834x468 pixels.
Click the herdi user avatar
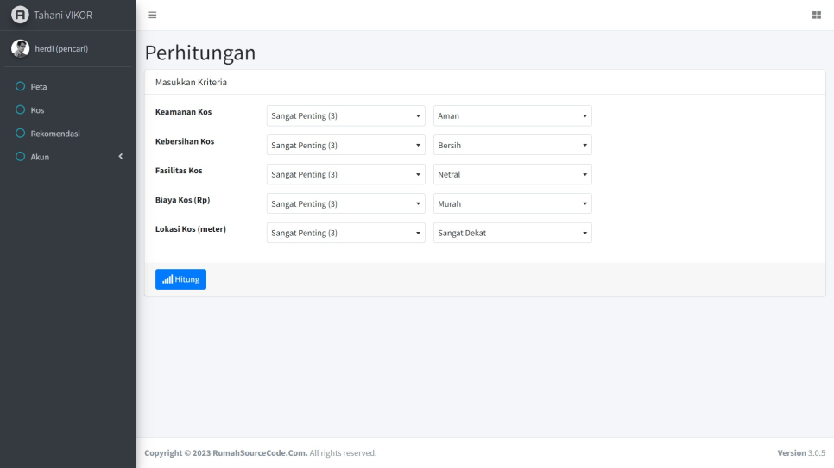(17, 48)
